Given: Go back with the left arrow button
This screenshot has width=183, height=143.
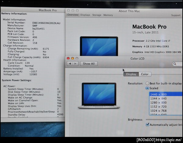Looking at the screenshot, I should click(x=70, y=64).
